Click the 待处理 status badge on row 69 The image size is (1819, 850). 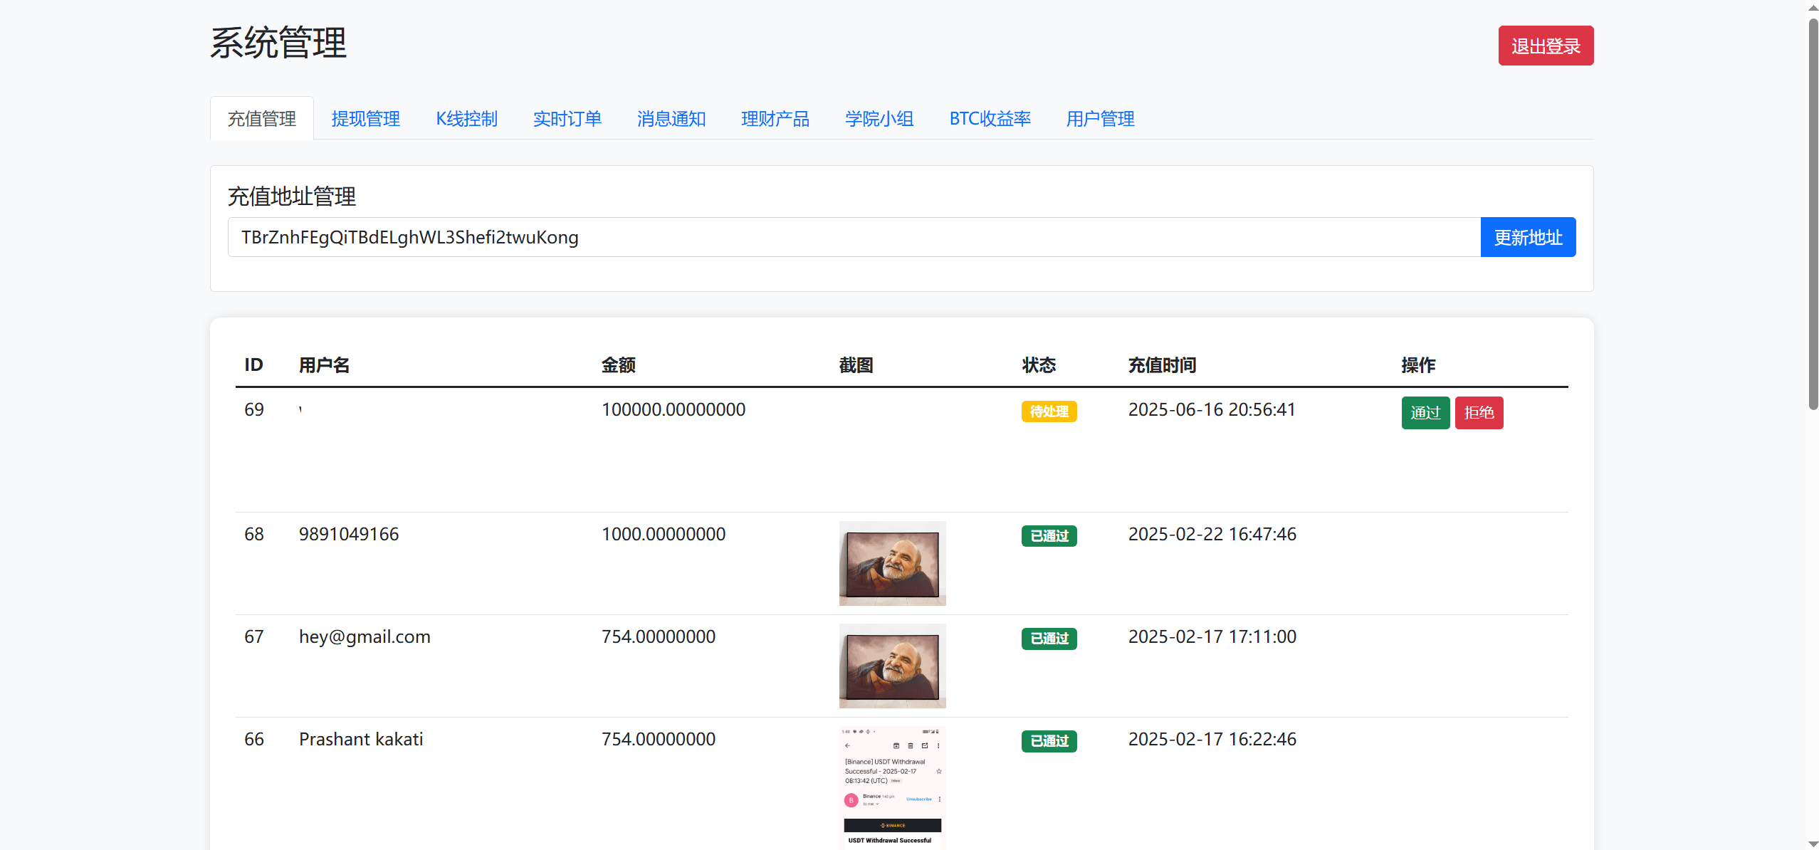tap(1048, 411)
